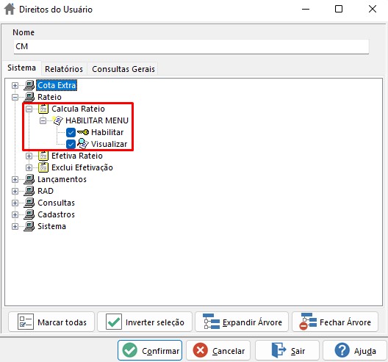Select the Consultas tree label
Image resolution: width=388 pixels, height=362 pixels.
point(56,203)
